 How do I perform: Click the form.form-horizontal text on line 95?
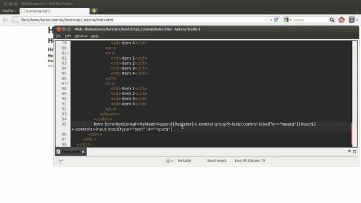[115, 124]
